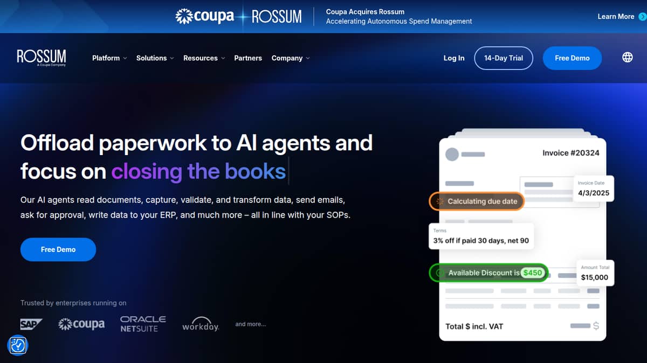This screenshot has height=363, width=647.
Task: Click the Oracle NetSuite logo
Action: (143, 324)
